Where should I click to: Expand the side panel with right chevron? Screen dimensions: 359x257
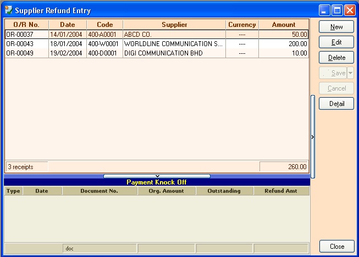tap(313, 137)
